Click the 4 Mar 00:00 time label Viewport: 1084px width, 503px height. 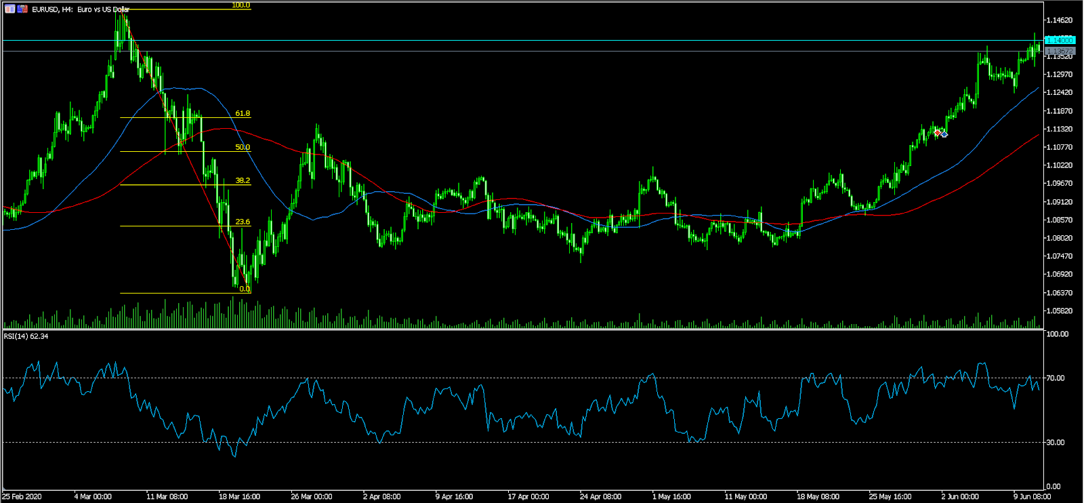pos(93,497)
